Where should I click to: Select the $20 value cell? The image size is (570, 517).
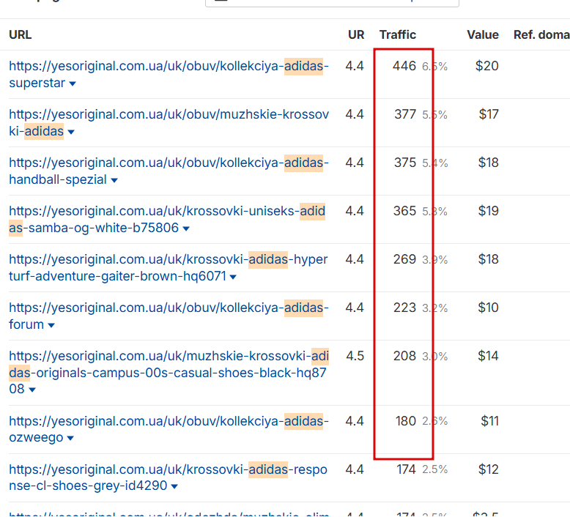click(487, 66)
